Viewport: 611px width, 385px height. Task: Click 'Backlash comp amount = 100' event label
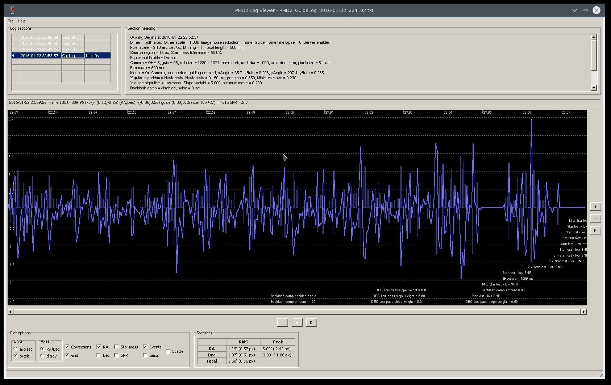pos(293,302)
